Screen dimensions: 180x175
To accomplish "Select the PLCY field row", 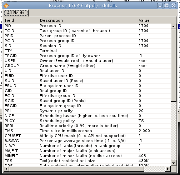I will 87,121.
